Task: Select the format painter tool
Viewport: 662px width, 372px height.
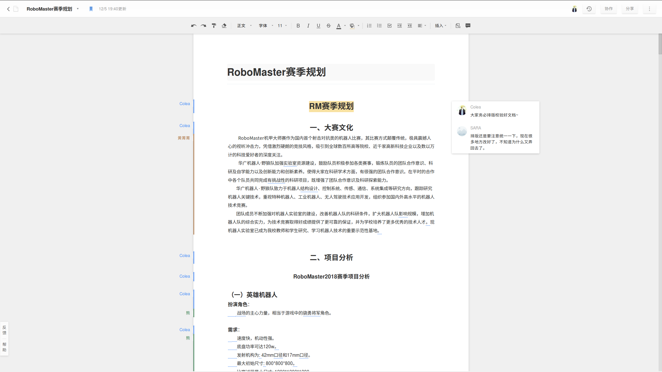Action: (214, 26)
